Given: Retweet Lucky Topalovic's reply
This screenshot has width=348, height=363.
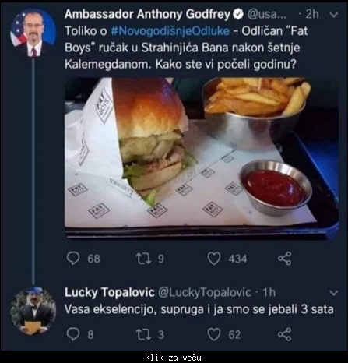Looking at the screenshot, I should tap(144, 334).
